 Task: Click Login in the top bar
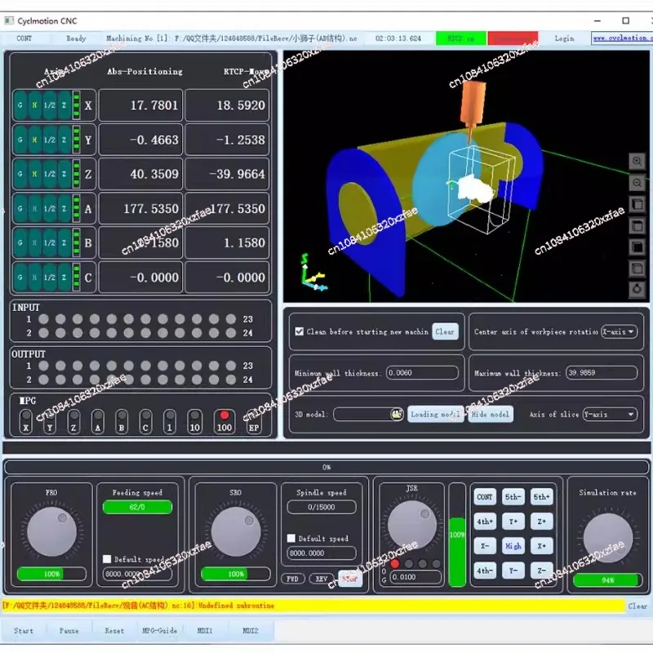tap(564, 38)
